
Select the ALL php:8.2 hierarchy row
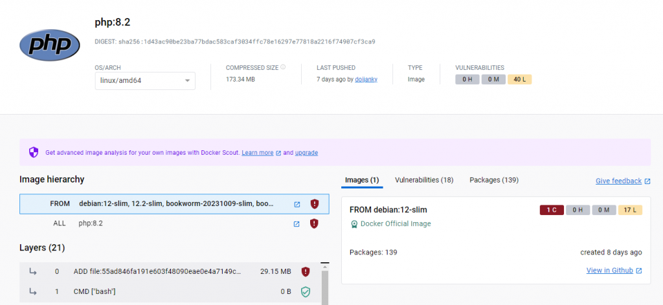coord(174,223)
